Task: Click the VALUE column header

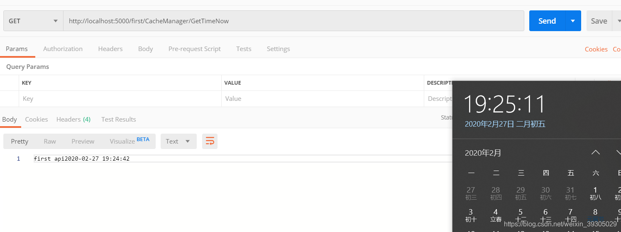Action: click(232, 83)
